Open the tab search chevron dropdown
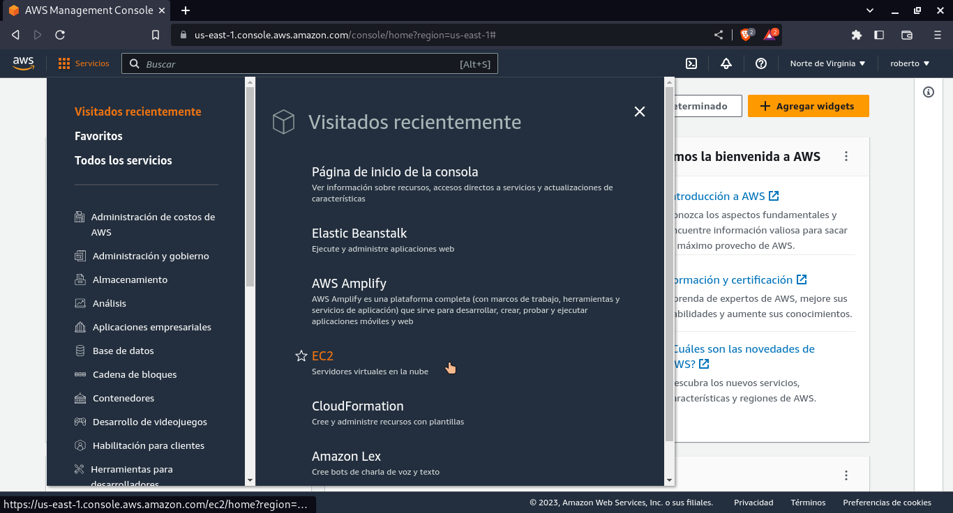Image resolution: width=953 pixels, height=513 pixels. (x=870, y=10)
